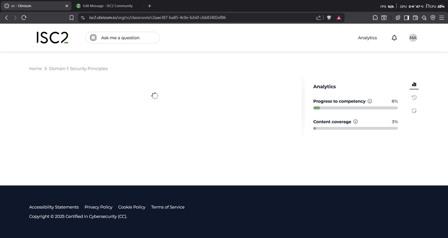Click the Copyright 2025 Certified in Cybersecurity text
Viewport: 448px width, 238px height.
[x=78, y=216]
